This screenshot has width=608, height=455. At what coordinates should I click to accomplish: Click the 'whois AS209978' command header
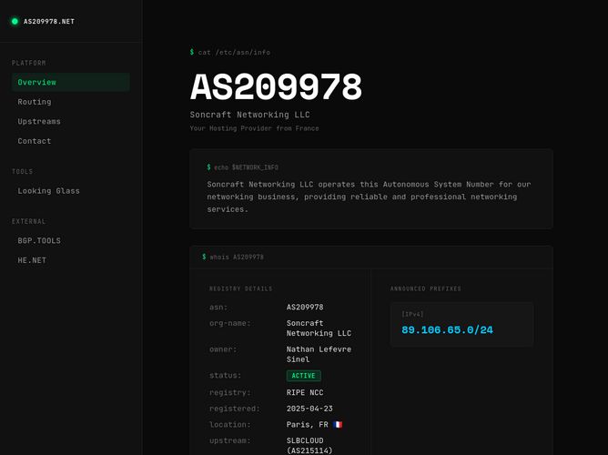click(x=233, y=257)
